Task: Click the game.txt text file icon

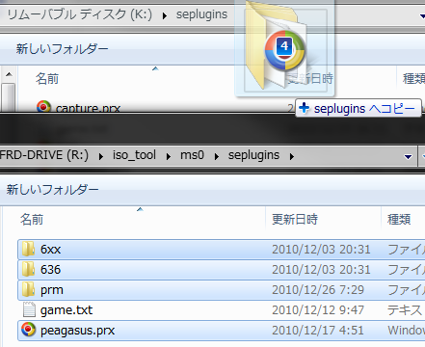Action: 29,309
